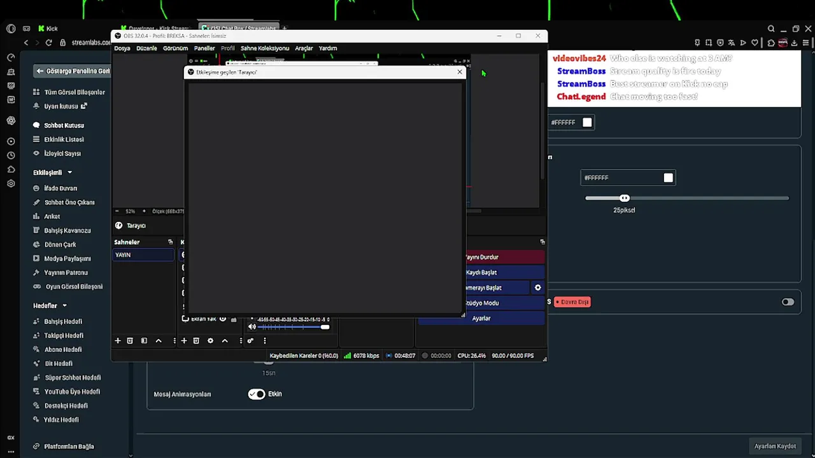
Task: Toggle the switch next to Devre Dışı
Action: [788, 302]
